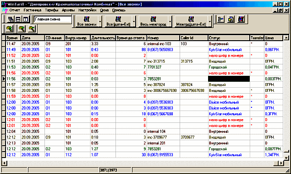Sort by the СО-линия column header
This screenshot has width=291, height=174.
(55, 38)
